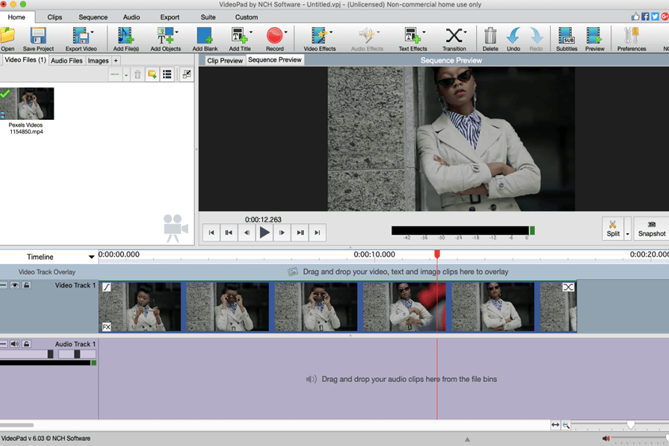Mute Audio Track 1 speaker icon
The height and width of the screenshot is (446, 669).
click(15, 344)
